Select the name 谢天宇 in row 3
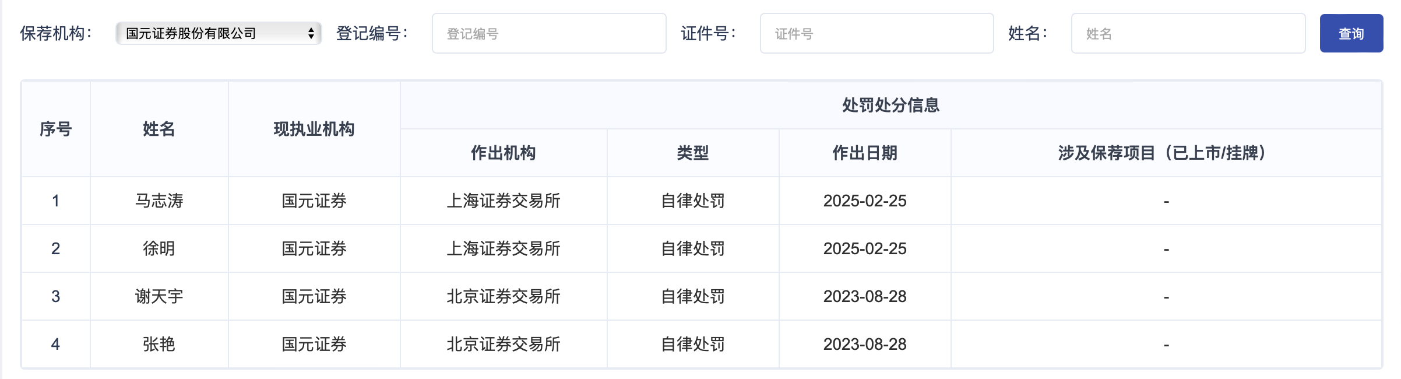The height and width of the screenshot is (379, 1401). (159, 296)
